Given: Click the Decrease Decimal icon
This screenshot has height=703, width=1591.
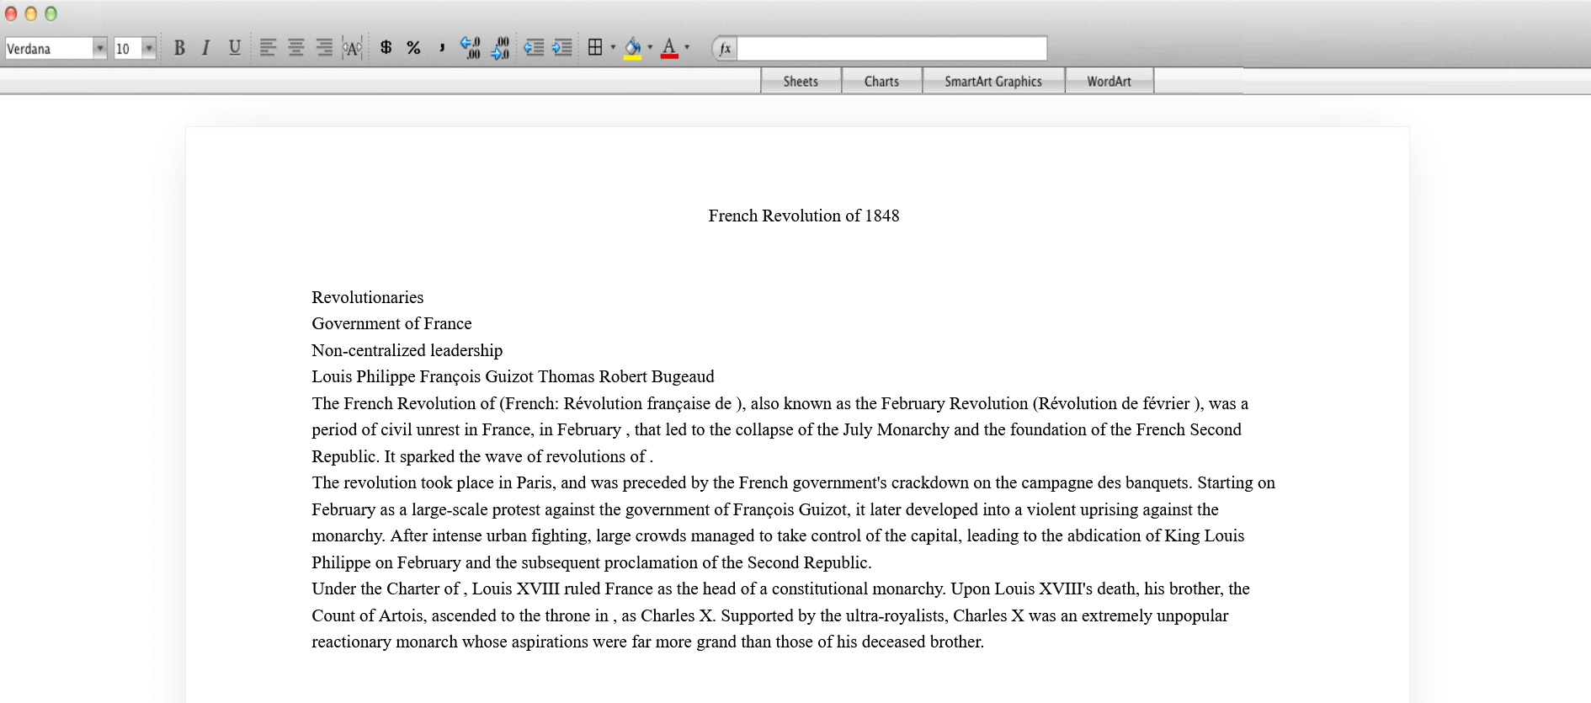Looking at the screenshot, I should click(x=500, y=48).
